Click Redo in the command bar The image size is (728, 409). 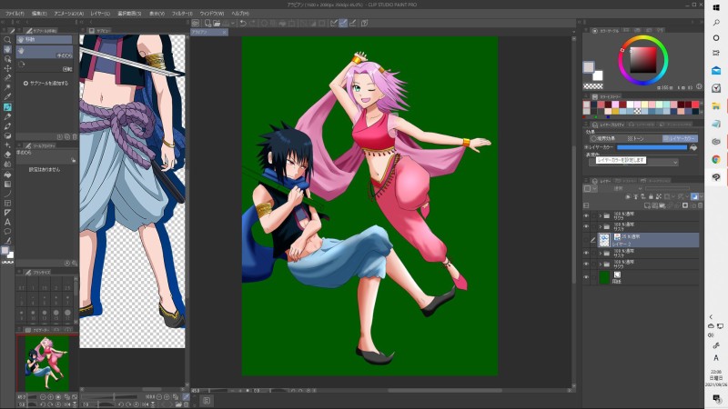click(x=253, y=23)
